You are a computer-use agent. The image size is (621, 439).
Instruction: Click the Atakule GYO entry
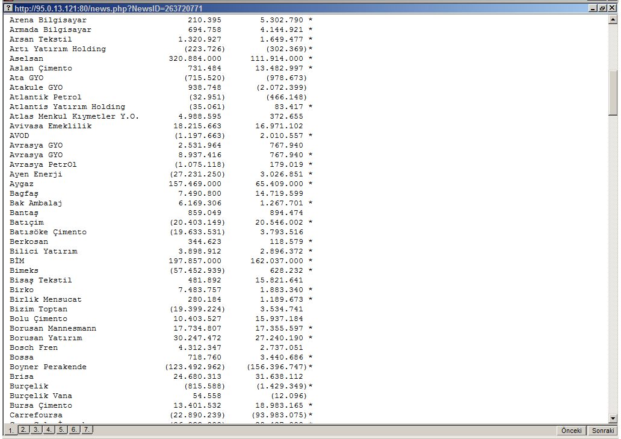(x=36, y=87)
